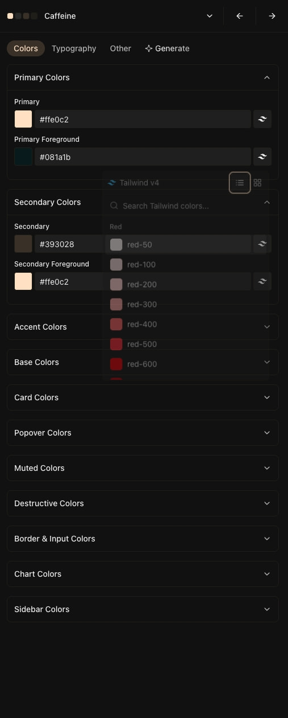Open Tailwind picker for Secondary Foreground
288x718 pixels.
pos(262,281)
